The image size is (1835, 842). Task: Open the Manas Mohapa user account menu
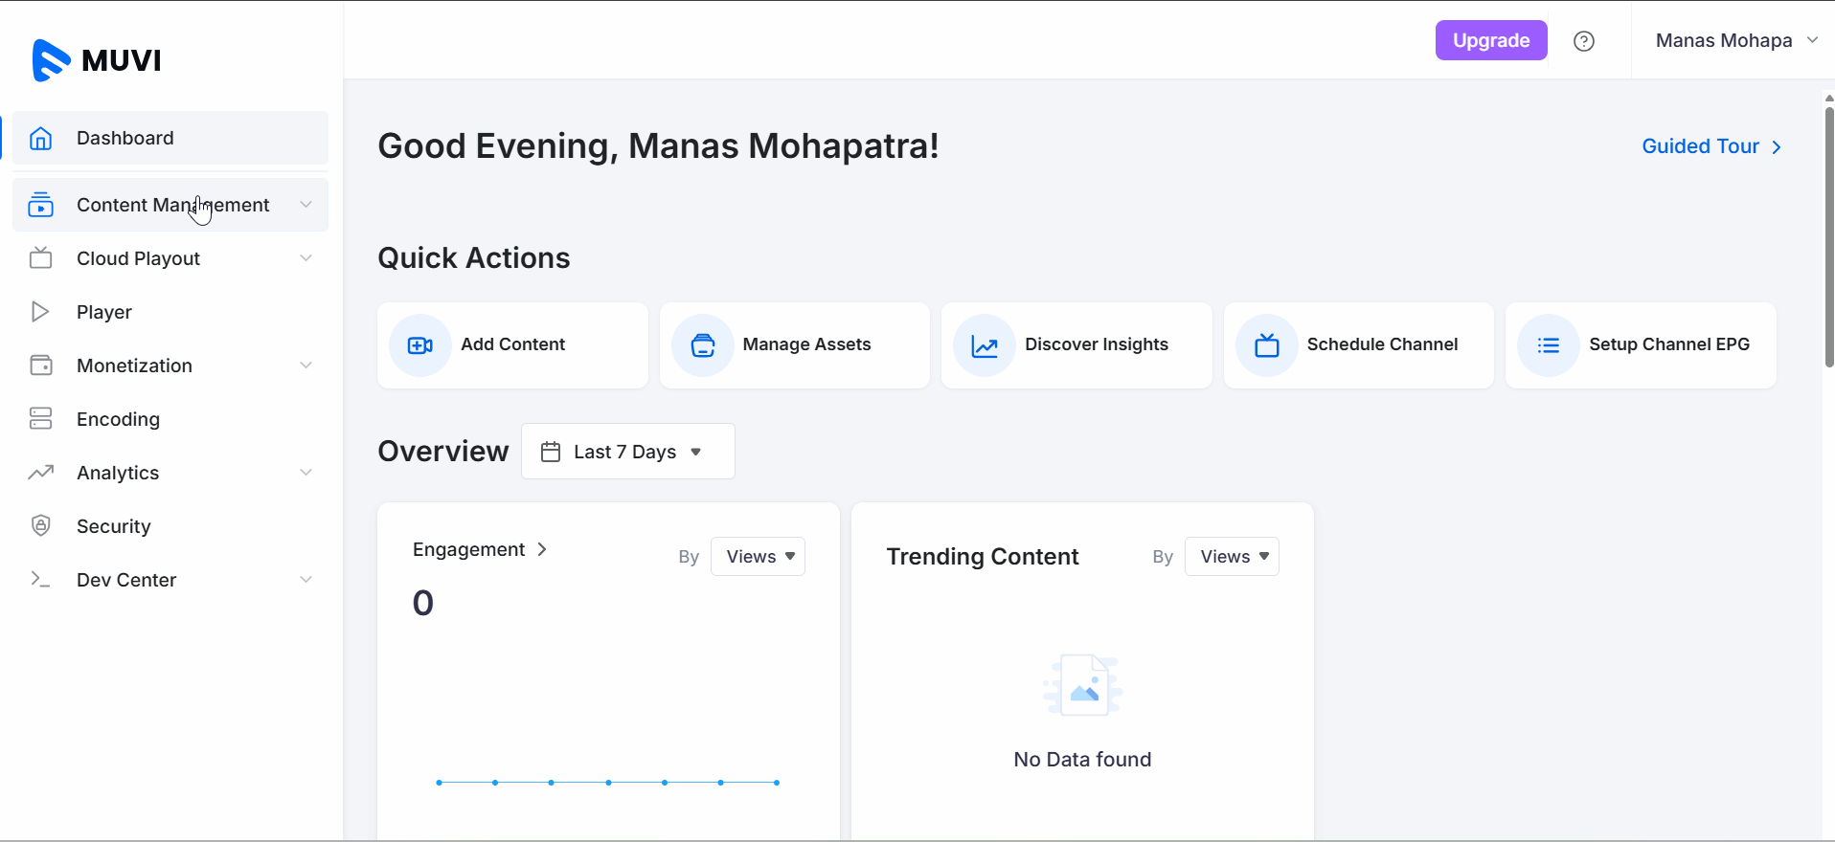[1735, 40]
